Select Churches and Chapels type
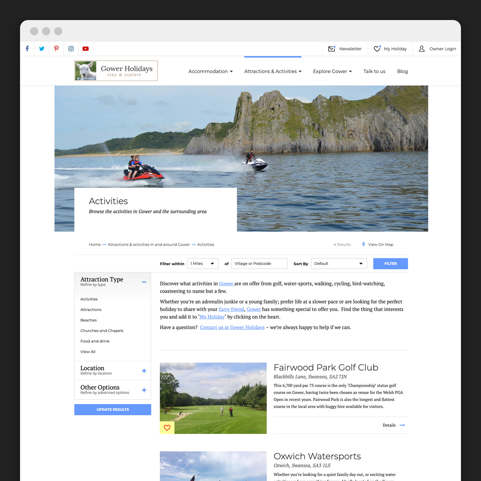The image size is (481, 481). pyautogui.click(x=102, y=331)
